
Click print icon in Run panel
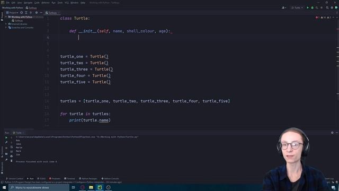12,156
